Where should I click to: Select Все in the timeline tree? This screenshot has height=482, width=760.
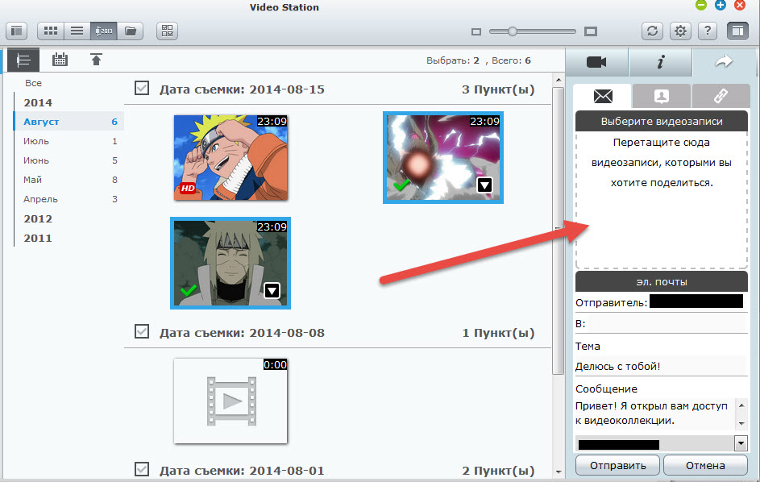[33, 83]
